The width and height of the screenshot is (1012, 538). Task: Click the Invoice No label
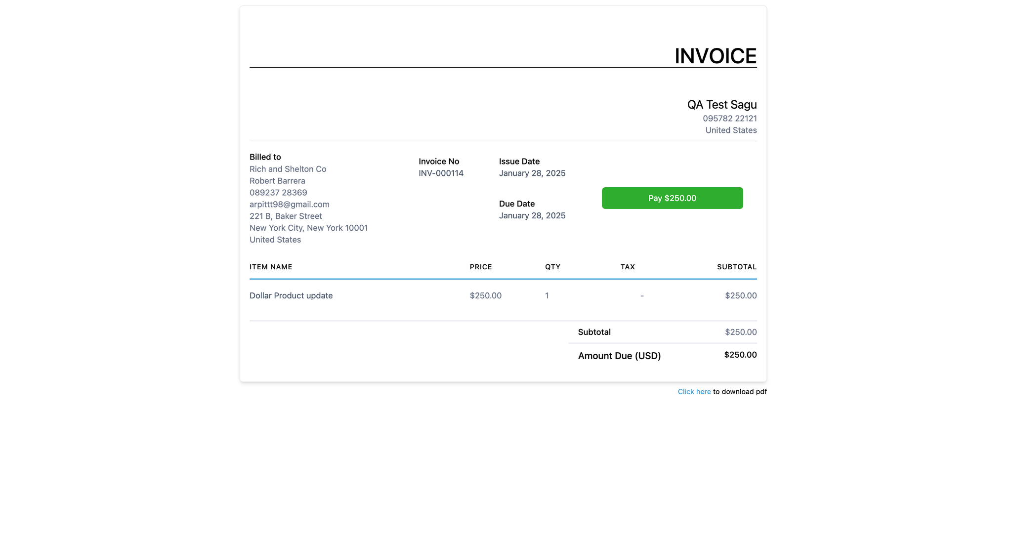[439, 162]
